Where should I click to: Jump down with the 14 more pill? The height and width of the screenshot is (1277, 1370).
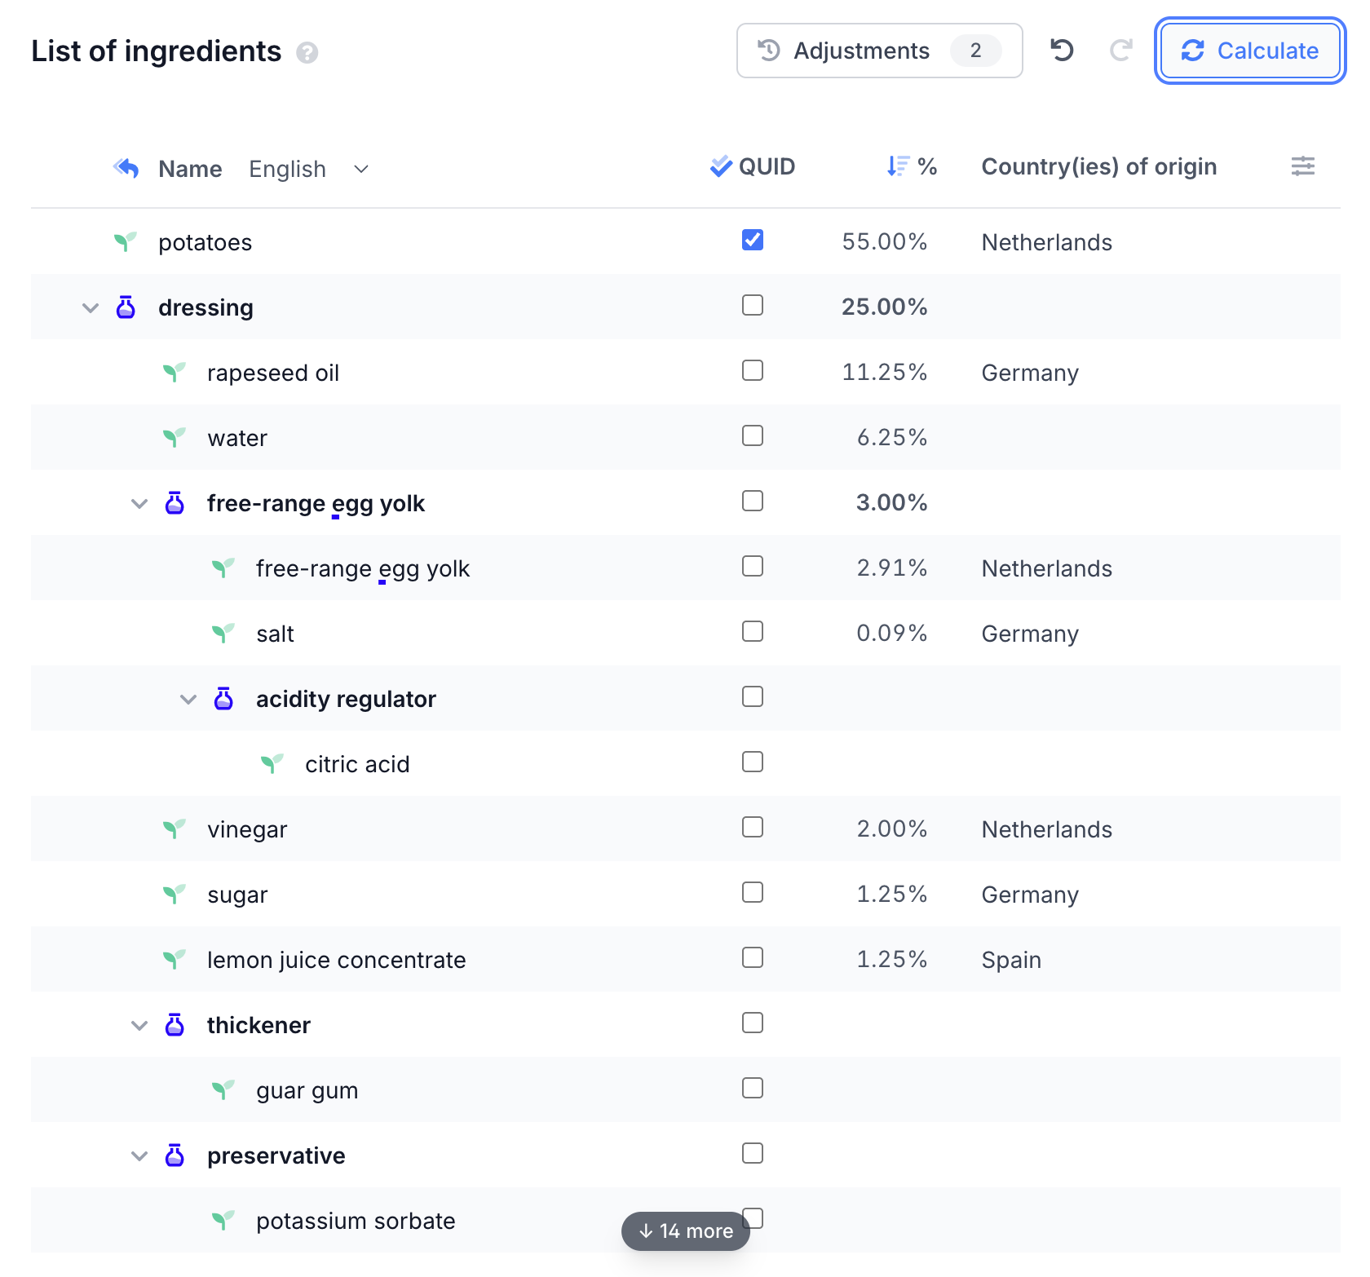685,1231
